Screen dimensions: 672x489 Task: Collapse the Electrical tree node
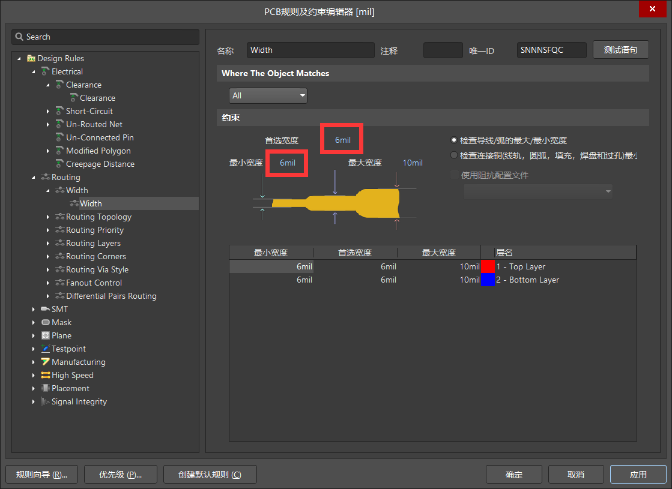pyautogui.click(x=34, y=72)
